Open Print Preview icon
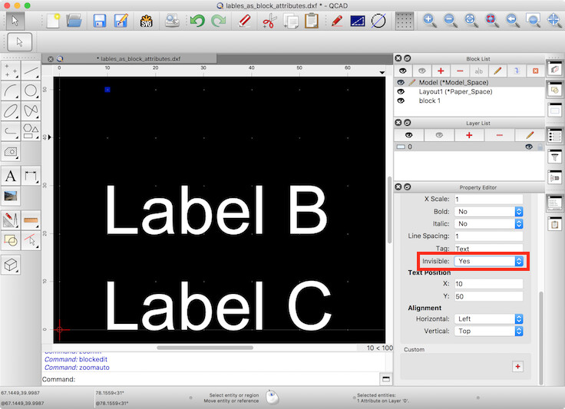Image resolution: width=565 pixels, height=409 pixels. tap(172, 21)
